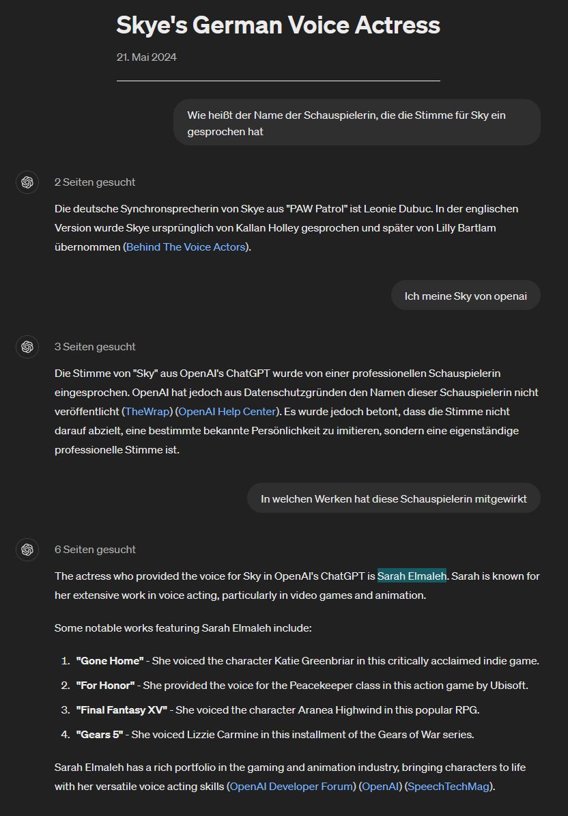
Task: Open the OpenAI source link in last paragraph
Action: (x=380, y=787)
